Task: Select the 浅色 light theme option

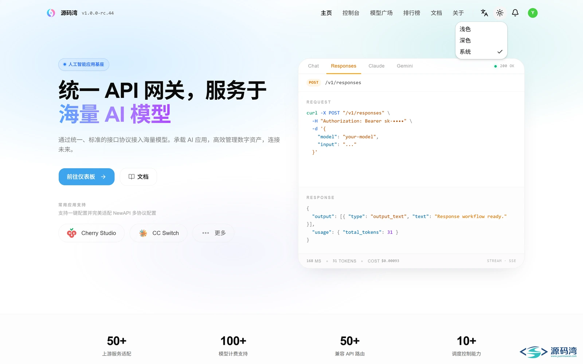Action: point(481,29)
